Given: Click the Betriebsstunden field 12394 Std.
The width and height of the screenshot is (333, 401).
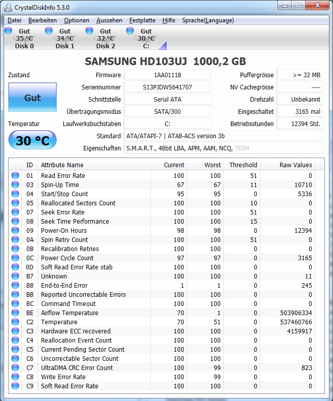Looking at the screenshot, I should tap(300, 124).
